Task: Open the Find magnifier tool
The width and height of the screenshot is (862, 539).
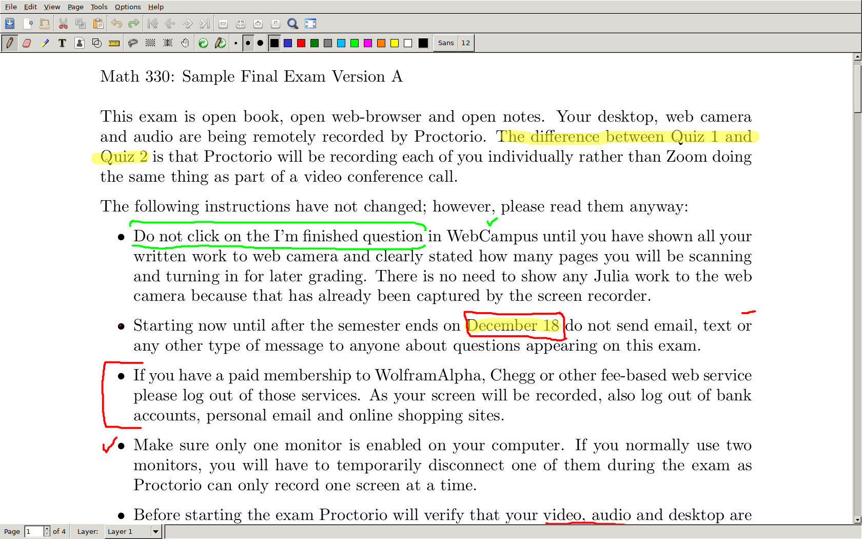Action: [x=292, y=24]
